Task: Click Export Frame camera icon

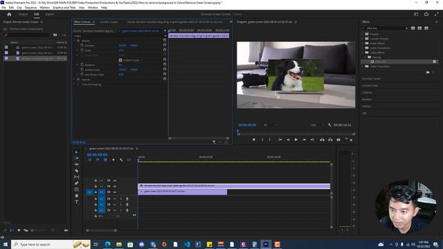Action: (338, 140)
